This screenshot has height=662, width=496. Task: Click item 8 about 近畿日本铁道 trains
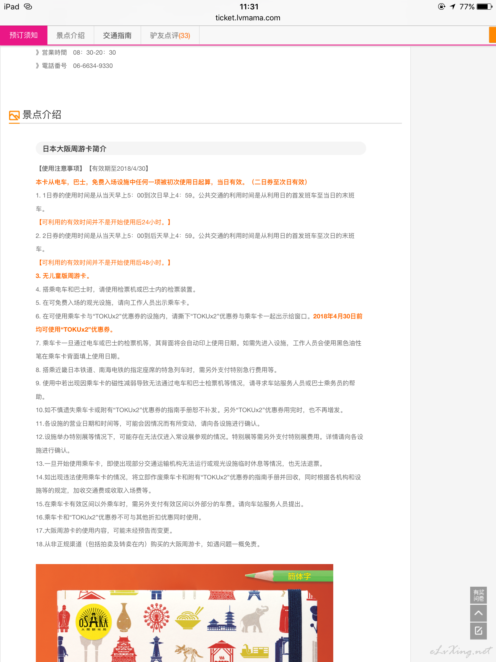[x=157, y=370]
